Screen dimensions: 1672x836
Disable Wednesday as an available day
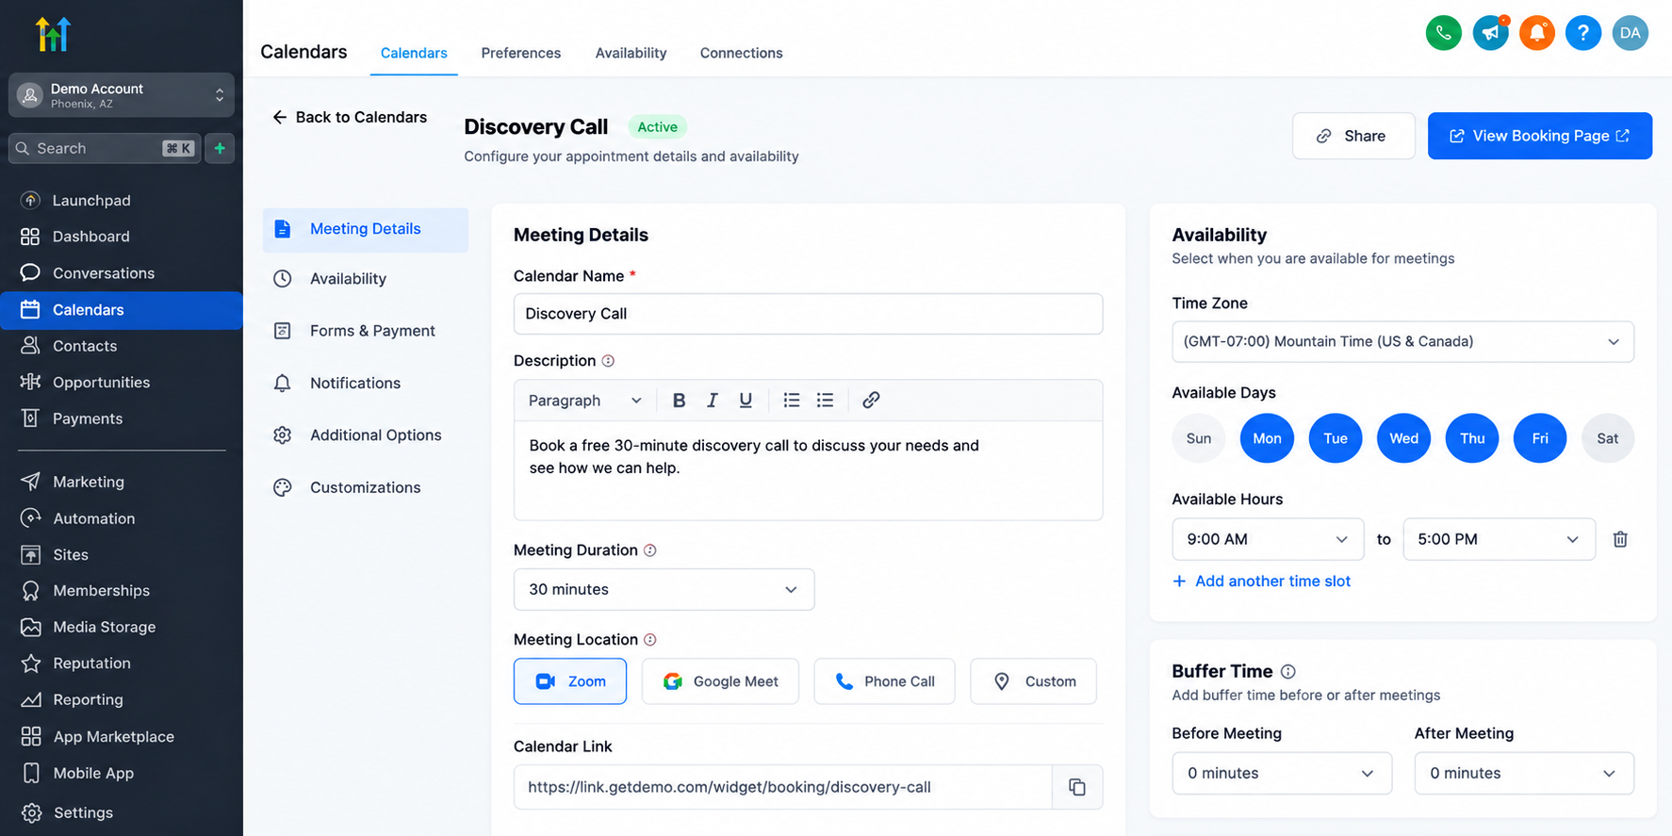pos(1403,438)
